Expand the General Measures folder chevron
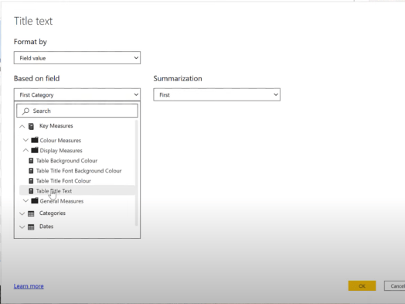Image resolution: width=405 pixels, height=304 pixels. pos(26,200)
